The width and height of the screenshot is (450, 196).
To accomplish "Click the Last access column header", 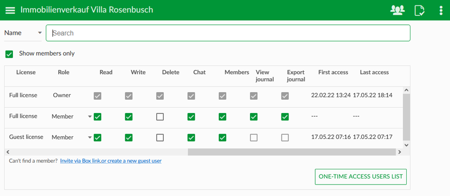I will click(374, 72).
